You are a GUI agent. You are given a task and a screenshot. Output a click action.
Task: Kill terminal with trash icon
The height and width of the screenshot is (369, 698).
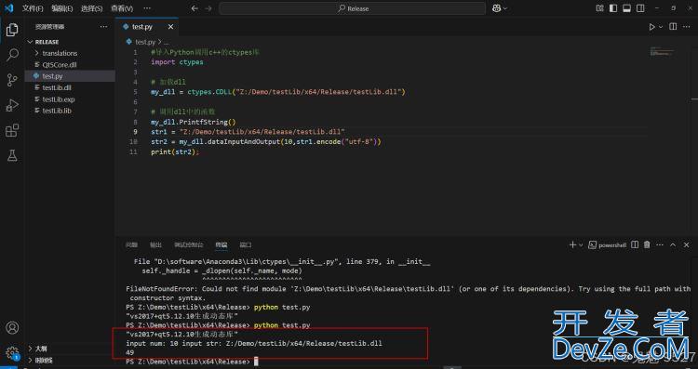click(647, 245)
